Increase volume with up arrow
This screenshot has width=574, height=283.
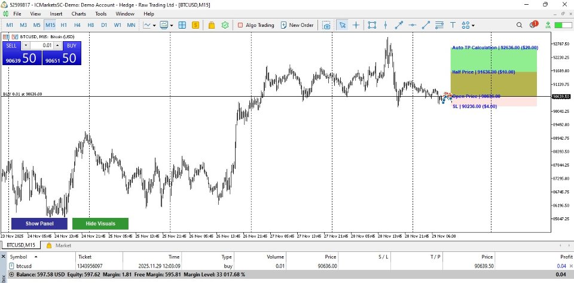pos(58,46)
